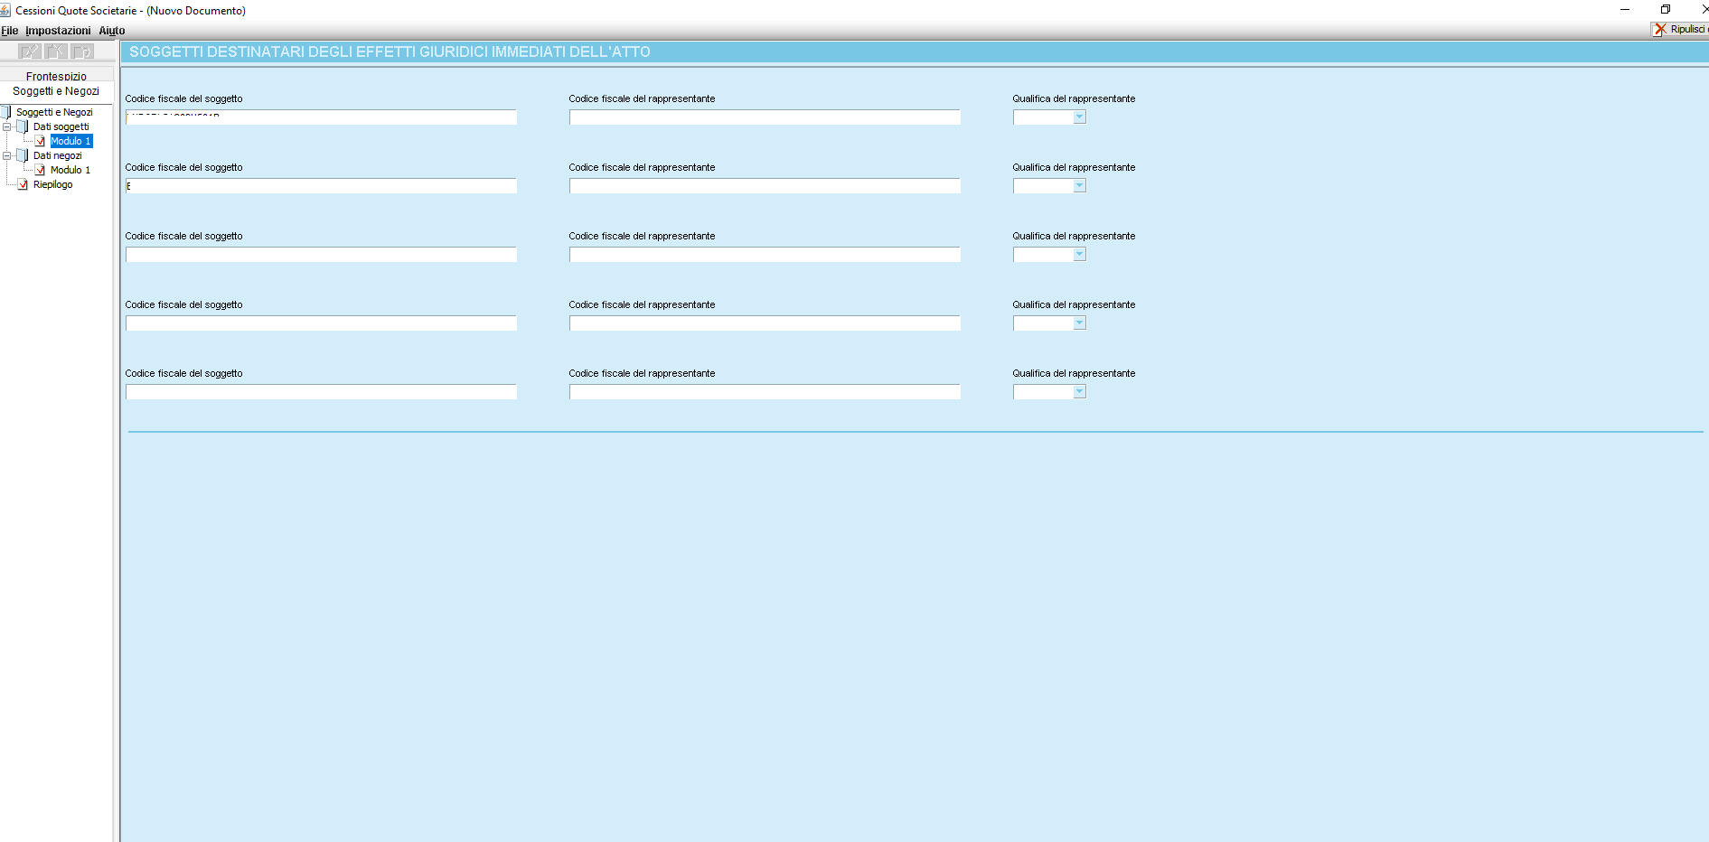
Task: Open the Impostazioni menu
Action: point(58,31)
